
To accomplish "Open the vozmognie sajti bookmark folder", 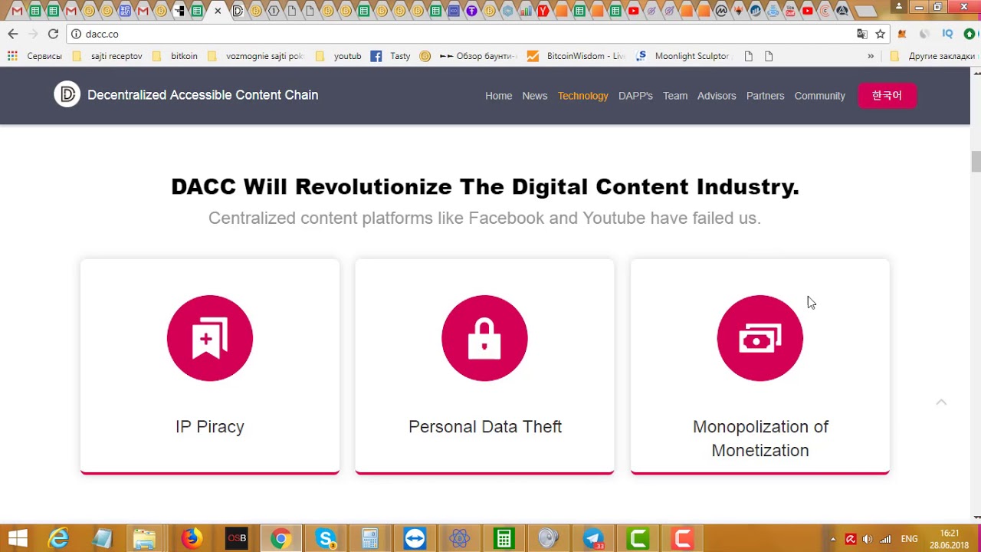I will (x=256, y=56).
